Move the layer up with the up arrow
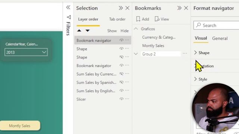 click(79, 31)
